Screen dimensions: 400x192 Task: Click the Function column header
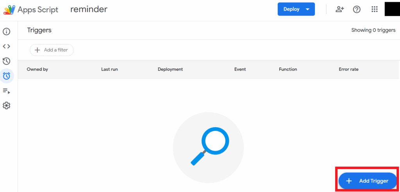point(288,69)
